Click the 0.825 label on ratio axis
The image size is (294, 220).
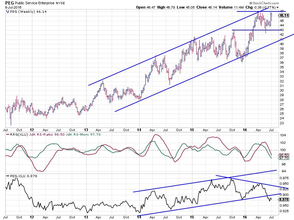tap(284, 211)
